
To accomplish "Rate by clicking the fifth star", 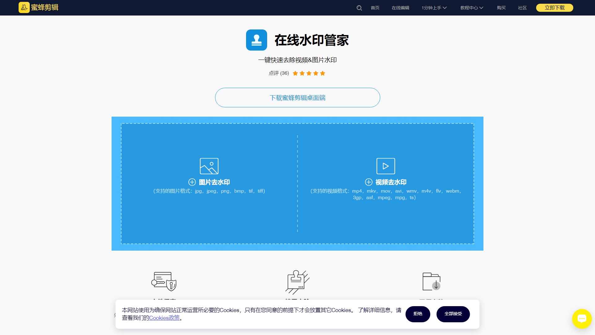I will 322,73.
